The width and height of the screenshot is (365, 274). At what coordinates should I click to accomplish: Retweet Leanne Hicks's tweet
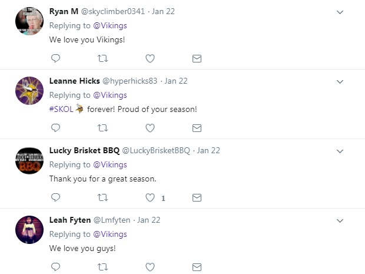[x=102, y=128]
